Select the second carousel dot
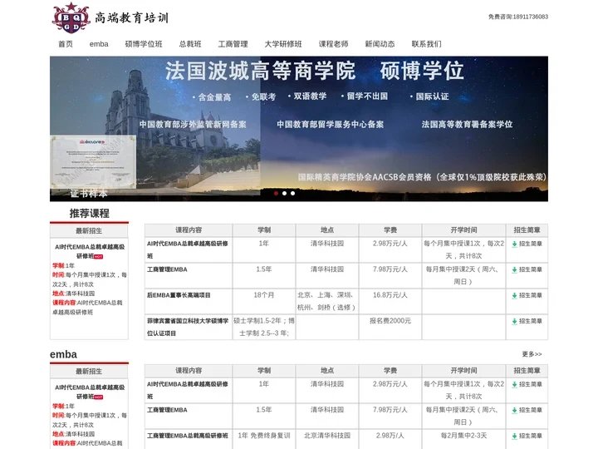The image size is (598, 449). click(x=285, y=193)
